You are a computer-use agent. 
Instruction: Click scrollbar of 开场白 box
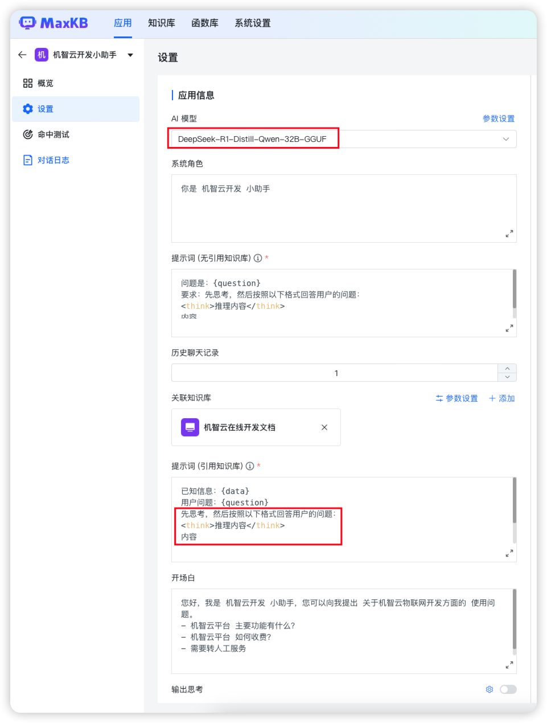[x=515, y=619]
